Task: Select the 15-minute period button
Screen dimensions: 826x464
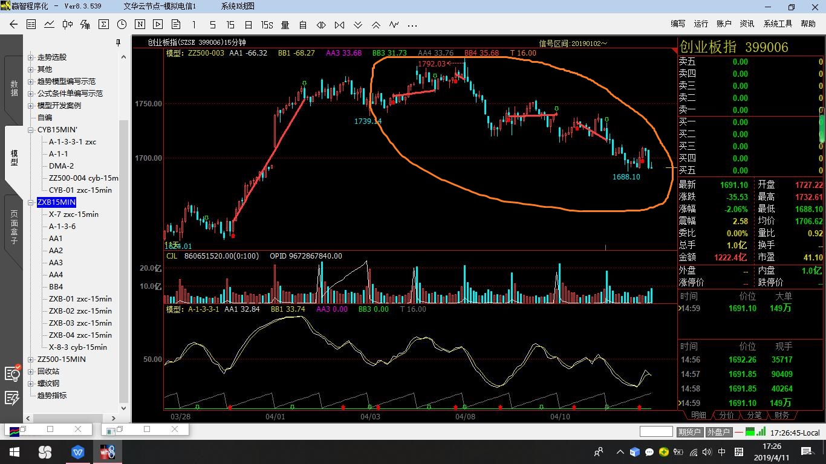Action: tap(230, 25)
